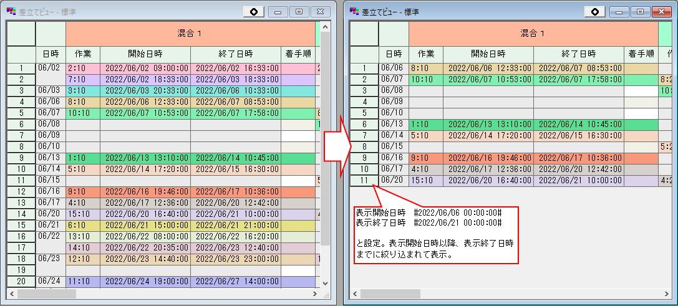Select row header 11 in right window
The width and height of the screenshot is (678, 306).
364,181
